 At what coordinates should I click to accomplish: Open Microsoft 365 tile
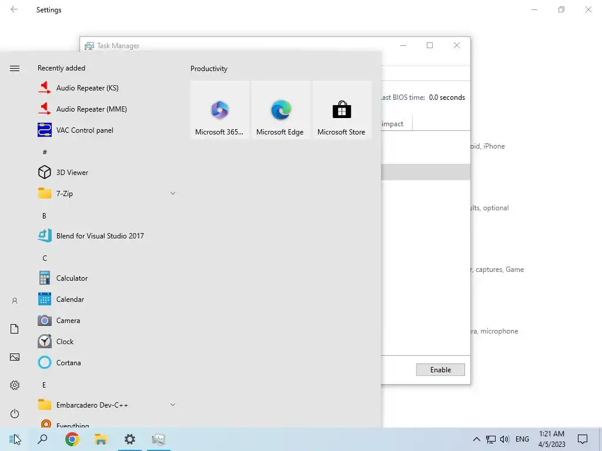220,110
